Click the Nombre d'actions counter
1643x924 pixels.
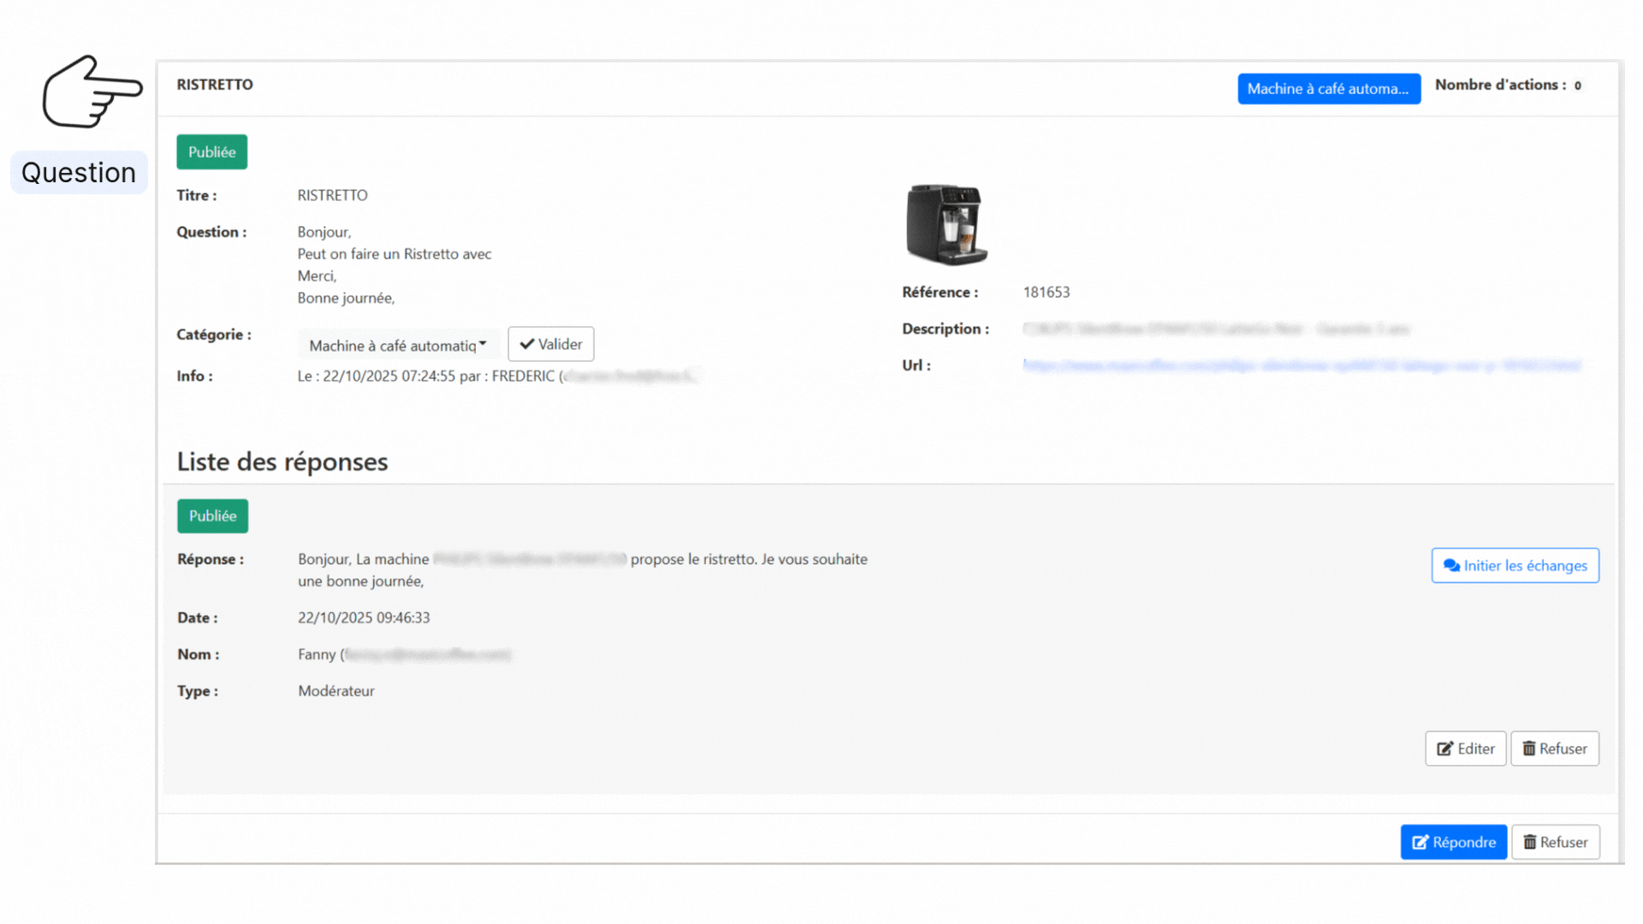(x=1508, y=85)
